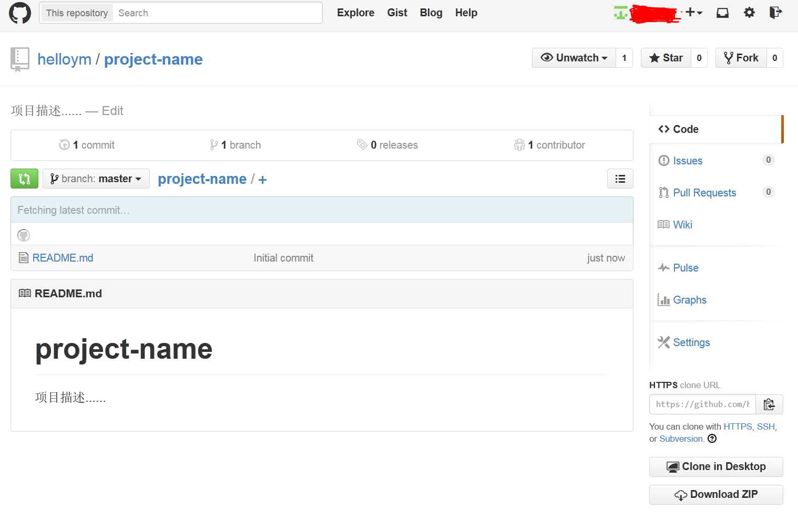Toggle the file list view icon button
Image resolution: width=798 pixels, height=531 pixels.
620,179
